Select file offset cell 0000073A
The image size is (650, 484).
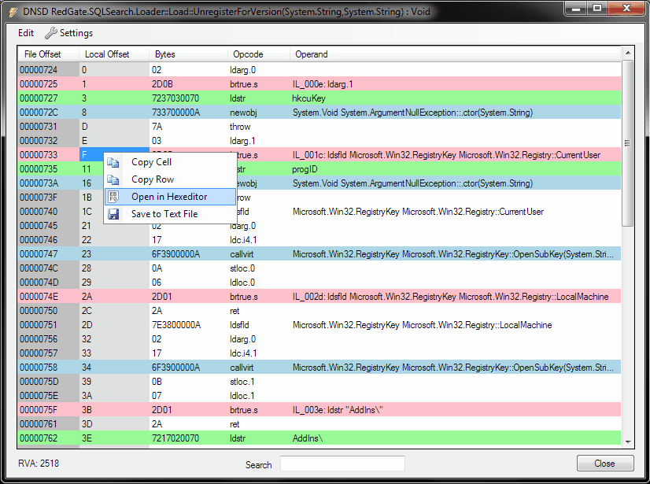click(x=49, y=183)
